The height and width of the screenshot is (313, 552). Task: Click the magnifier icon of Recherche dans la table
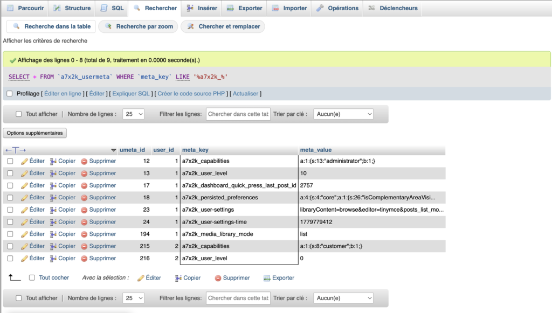tap(16, 26)
